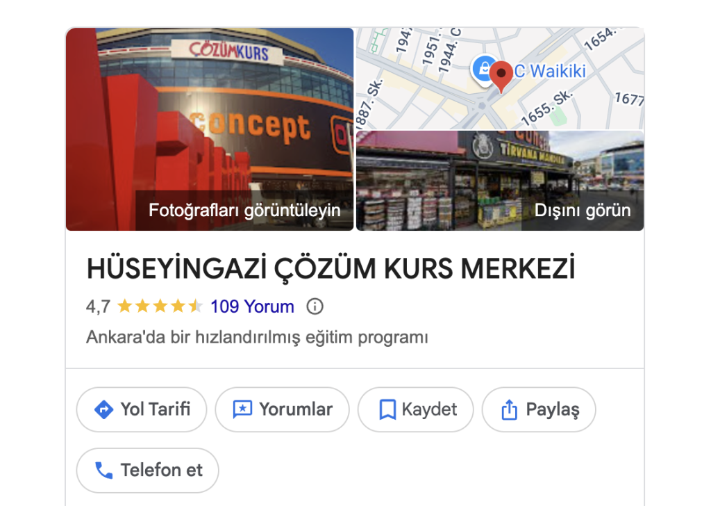Click the Yol Tarifi label text

[x=155, y=409]
